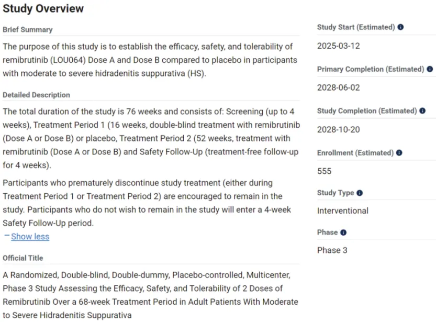Open the info icon beside Phase
436x322 pixels.
coord(343,232)
